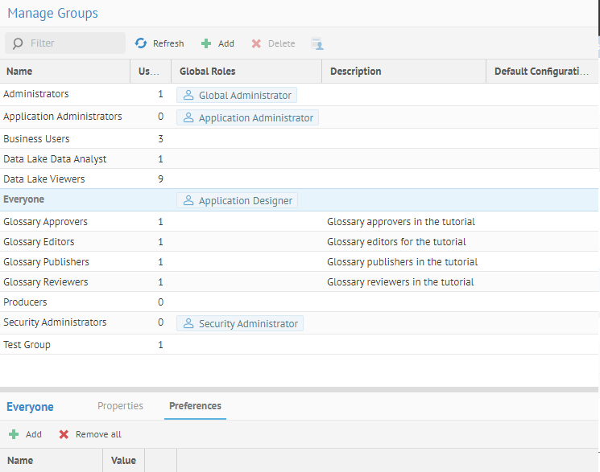This screenshot has height=472, width=600.
Task: Open the Preferences tab
Action: tap(195, 406)
